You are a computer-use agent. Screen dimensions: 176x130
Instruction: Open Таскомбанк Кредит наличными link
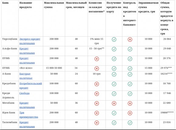[27, 125]
